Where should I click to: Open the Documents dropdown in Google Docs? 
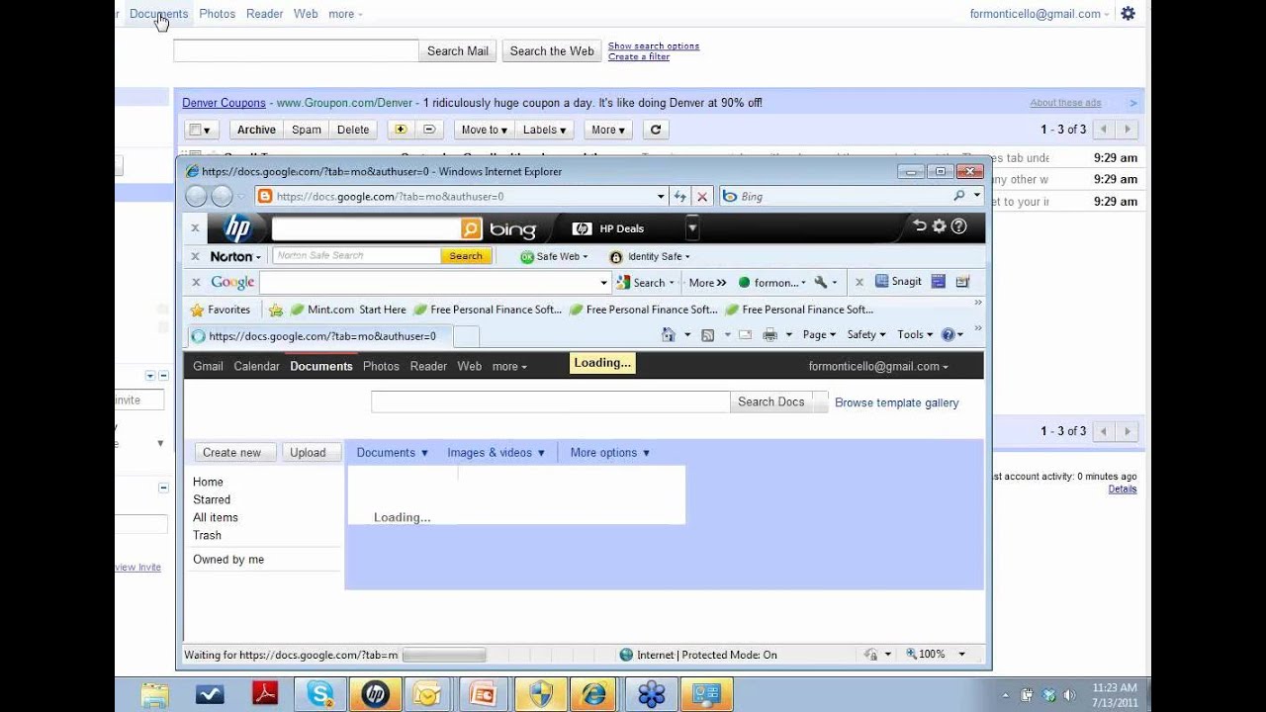pyautogui.click(x=392, y=452)
